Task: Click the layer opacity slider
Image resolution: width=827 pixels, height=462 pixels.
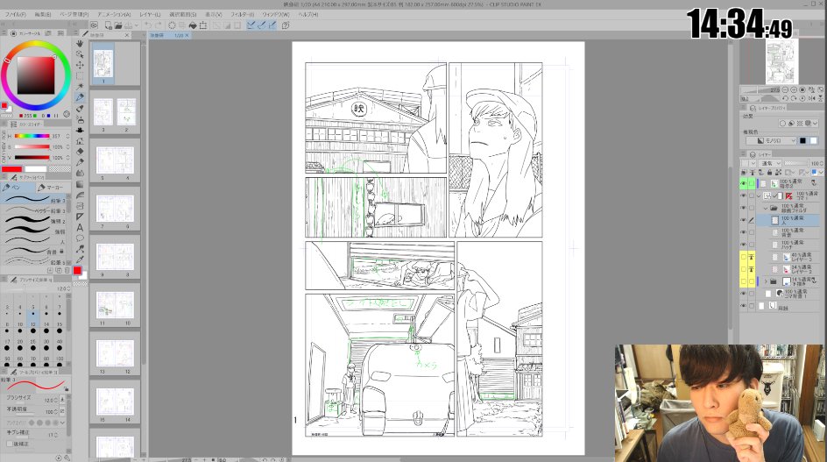Action: tap(795, 163)
